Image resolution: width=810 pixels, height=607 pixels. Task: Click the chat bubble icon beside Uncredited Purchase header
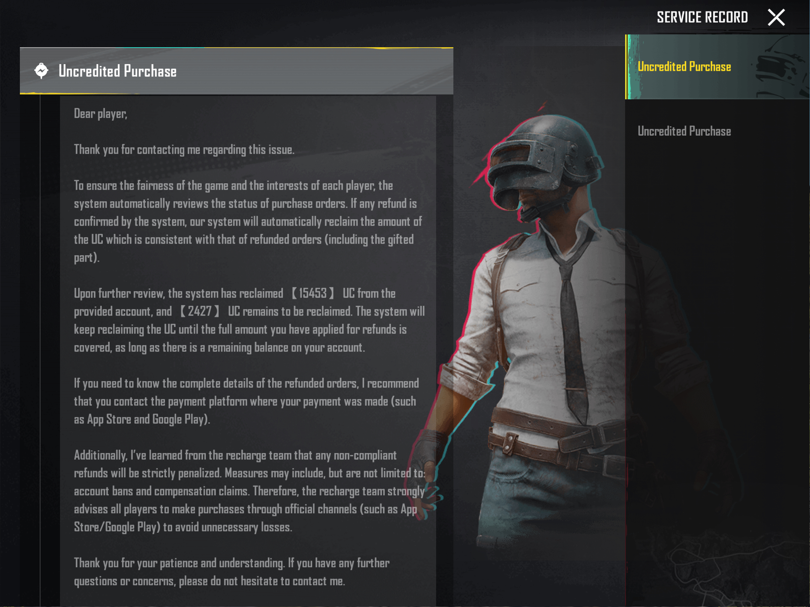click(x=41, y=70)
